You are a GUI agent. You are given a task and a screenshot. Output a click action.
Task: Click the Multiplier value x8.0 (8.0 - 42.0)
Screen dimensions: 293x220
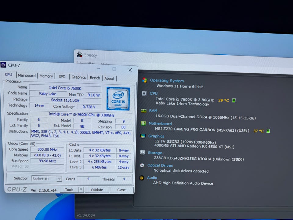(47, 155)
